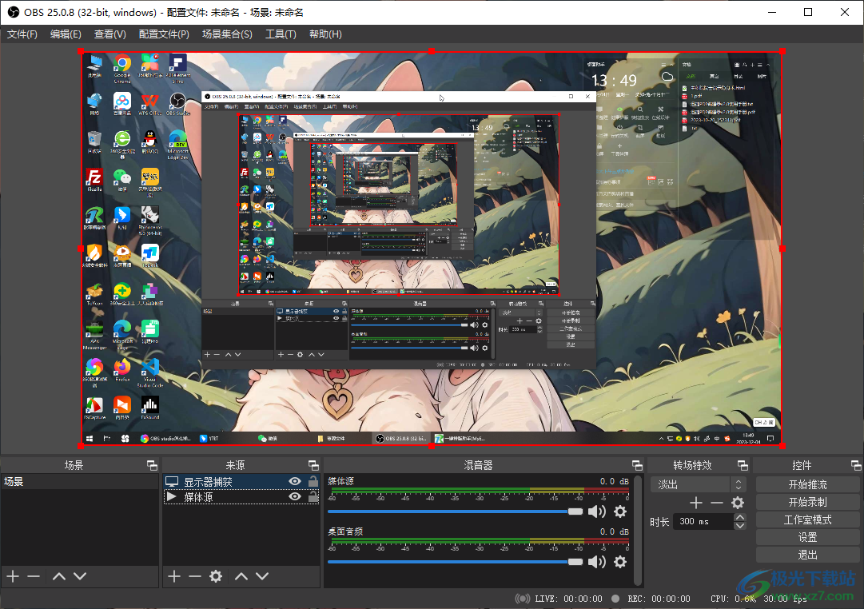Image resolution: width=864 pixels, height=609 pixels.
Task: Click the REC: 00:00:00 status text
Action: 659,599
